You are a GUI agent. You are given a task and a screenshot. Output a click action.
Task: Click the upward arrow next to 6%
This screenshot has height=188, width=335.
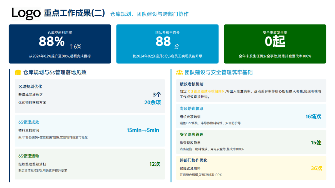point(71,47)
